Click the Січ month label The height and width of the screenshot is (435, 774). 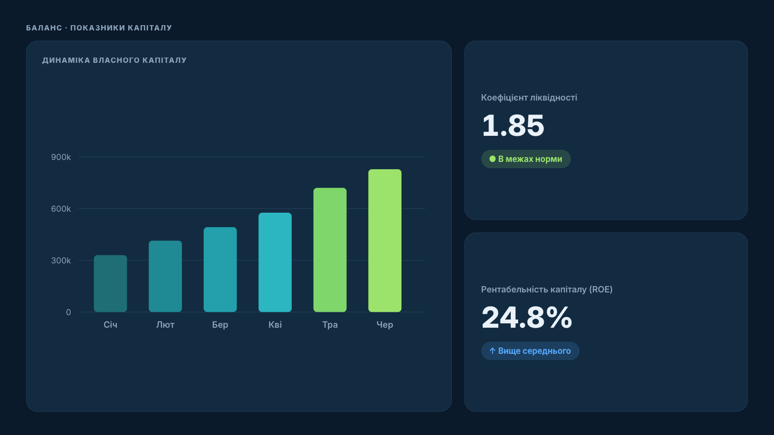[110, 325]
